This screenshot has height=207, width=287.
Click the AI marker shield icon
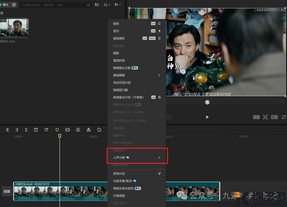point(47,130)
